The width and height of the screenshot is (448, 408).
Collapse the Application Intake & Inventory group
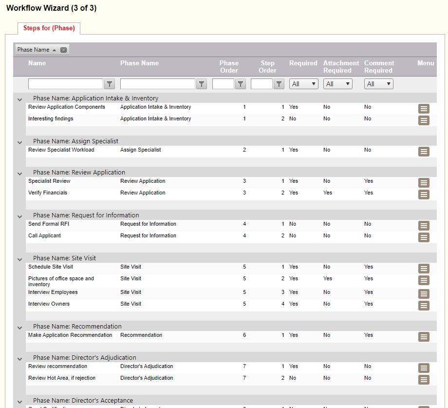point(20,99)
